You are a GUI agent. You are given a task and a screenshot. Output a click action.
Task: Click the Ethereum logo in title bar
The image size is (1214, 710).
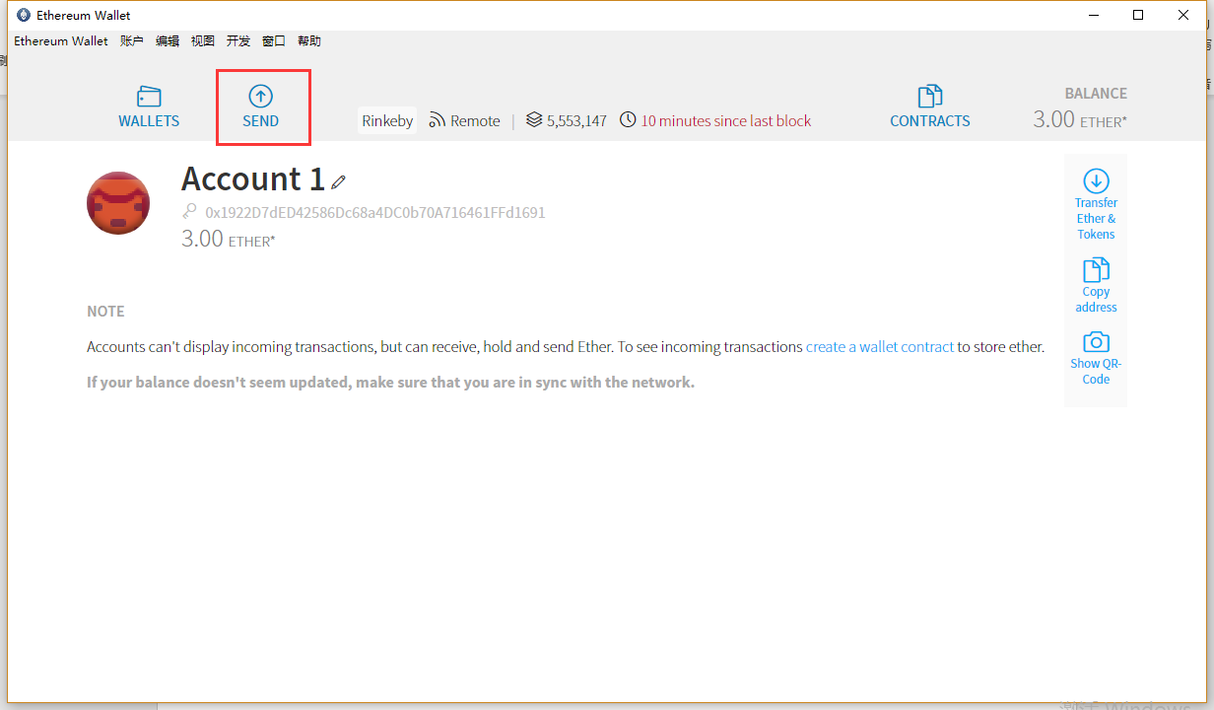click(x=23, y=15)
